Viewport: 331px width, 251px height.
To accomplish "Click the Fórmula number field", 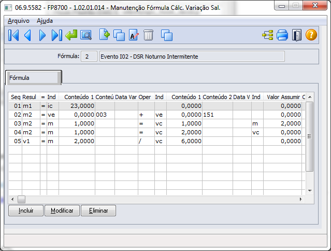I will [x=89, y=57].
